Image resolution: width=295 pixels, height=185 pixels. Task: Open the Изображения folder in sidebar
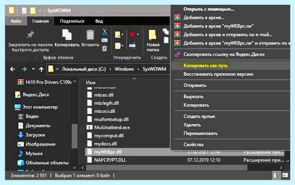tap(37, 144)
